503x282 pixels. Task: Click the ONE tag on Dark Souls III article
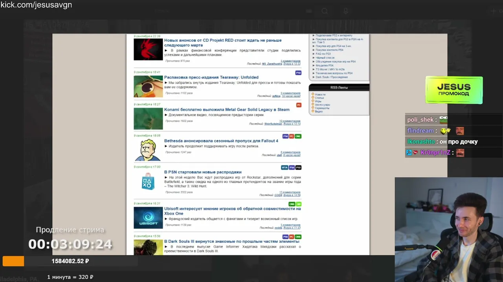(x=298, y=237)
